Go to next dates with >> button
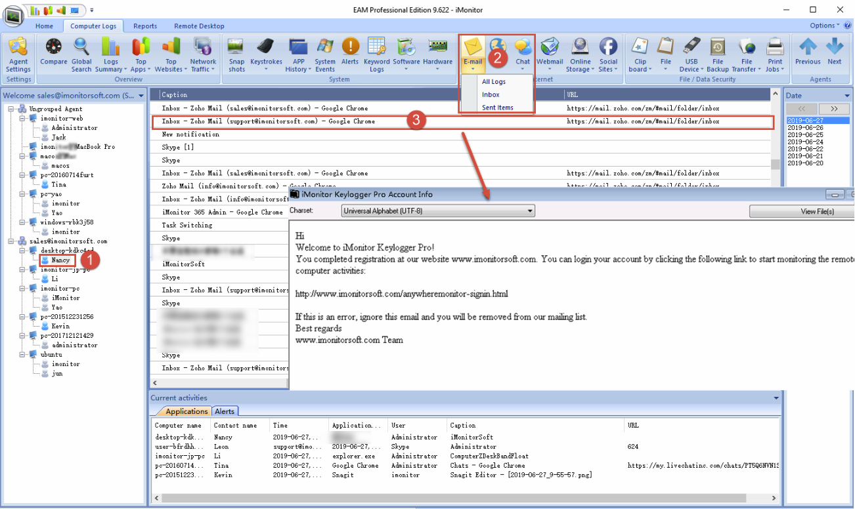This screenshot has height=509, width=855. (834, 108)
